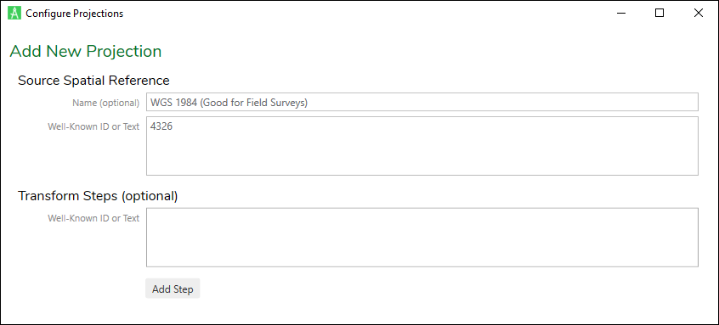Screen dimensions: 719x325
Task: Focus the Name (optional) input field
Action: click(x=422, y=102)
